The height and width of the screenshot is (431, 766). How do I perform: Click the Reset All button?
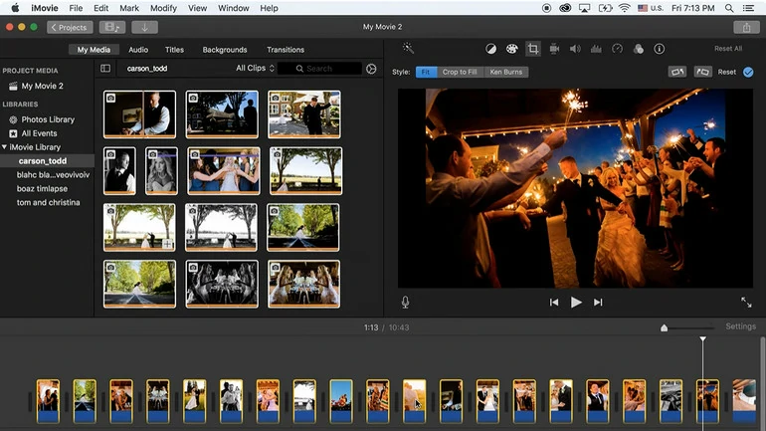pyautogui.click(x=728, y=49)
